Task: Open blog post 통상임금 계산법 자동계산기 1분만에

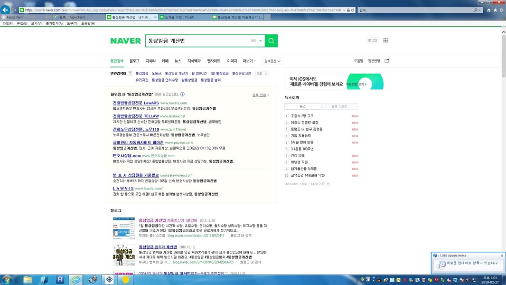Action: point(168,220)
